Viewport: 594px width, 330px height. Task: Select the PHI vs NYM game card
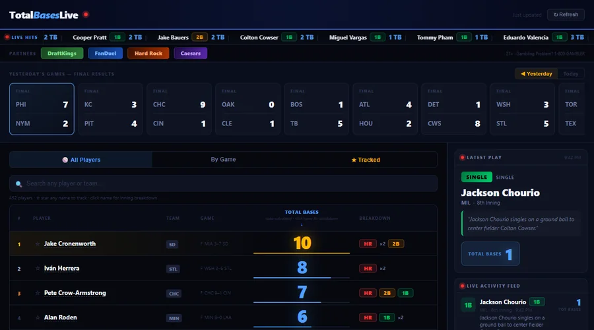42,109
